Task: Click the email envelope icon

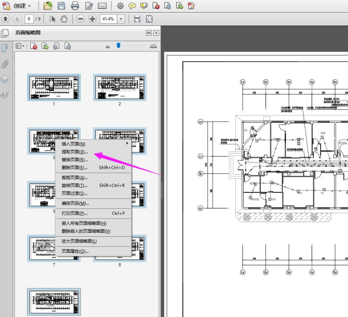Action: (102, 6)
